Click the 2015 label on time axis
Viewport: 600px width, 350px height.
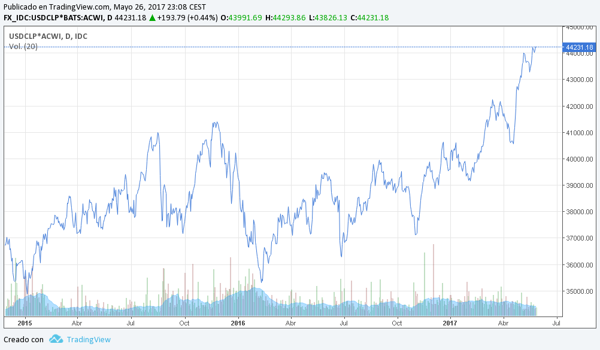click(x=25, y=323)
